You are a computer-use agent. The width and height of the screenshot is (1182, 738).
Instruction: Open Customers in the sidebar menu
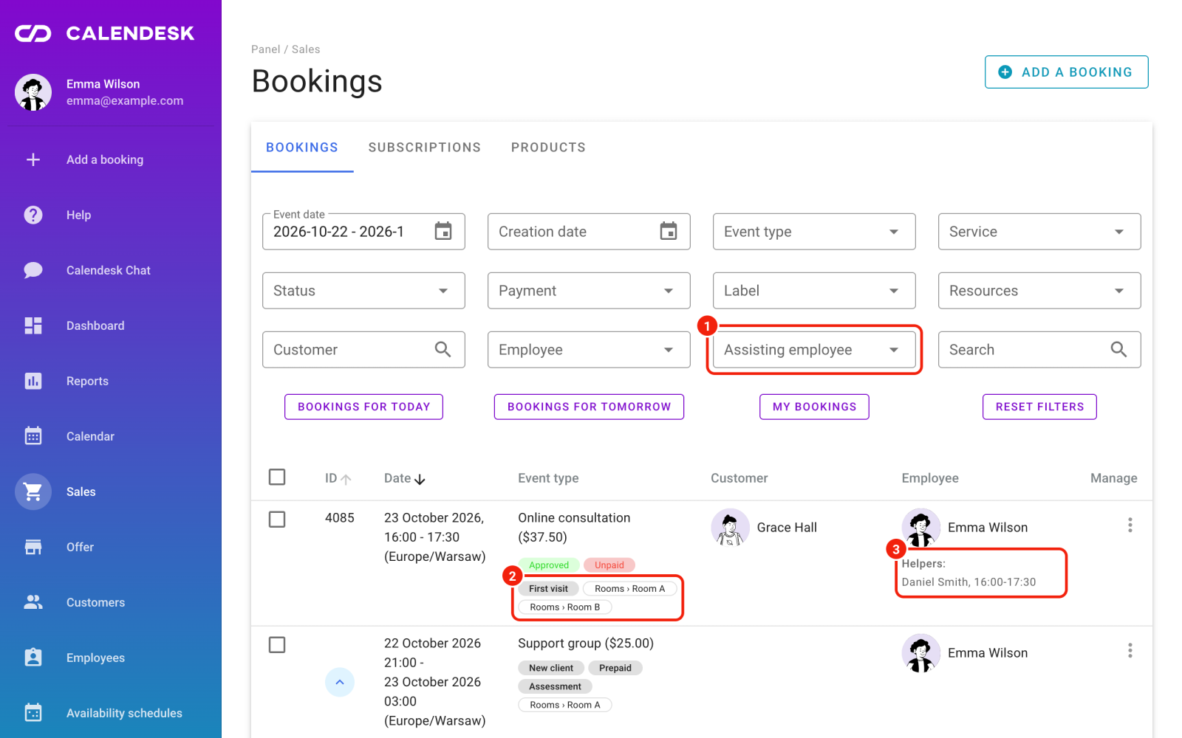coord(111,602)
